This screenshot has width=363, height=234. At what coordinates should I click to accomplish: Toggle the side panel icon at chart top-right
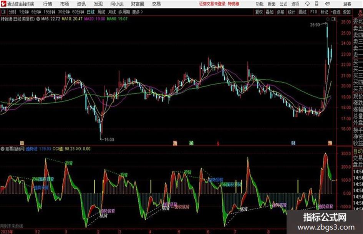pos(333,19)
